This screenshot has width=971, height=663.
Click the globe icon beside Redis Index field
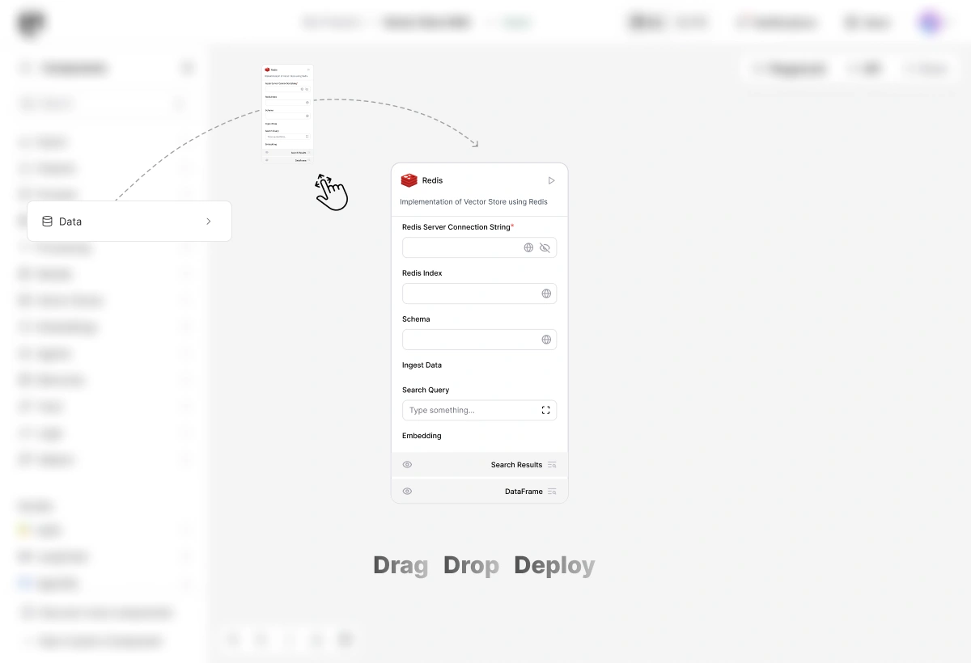(546, 293)
